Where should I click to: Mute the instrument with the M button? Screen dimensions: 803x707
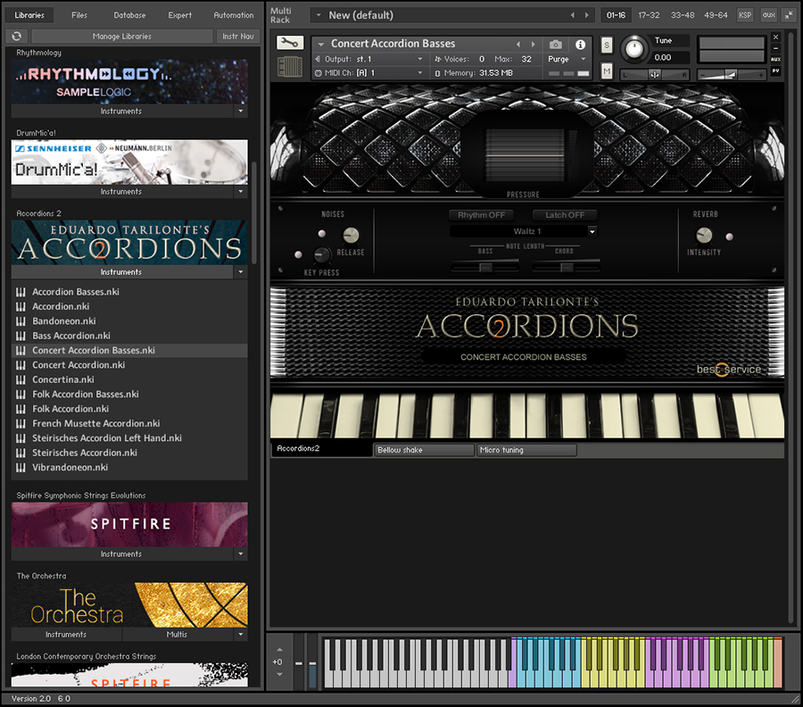[x=607, y=71]
